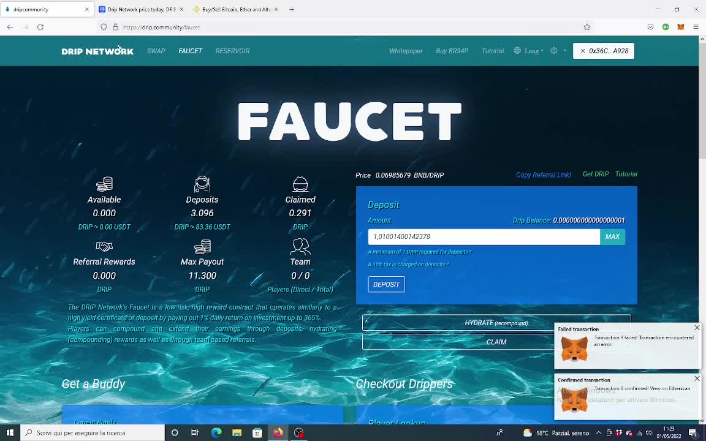Open Microsoft Store from taskbar
Image resolution: width=706 pixels, height=441 pixels.
pos(257,432)
